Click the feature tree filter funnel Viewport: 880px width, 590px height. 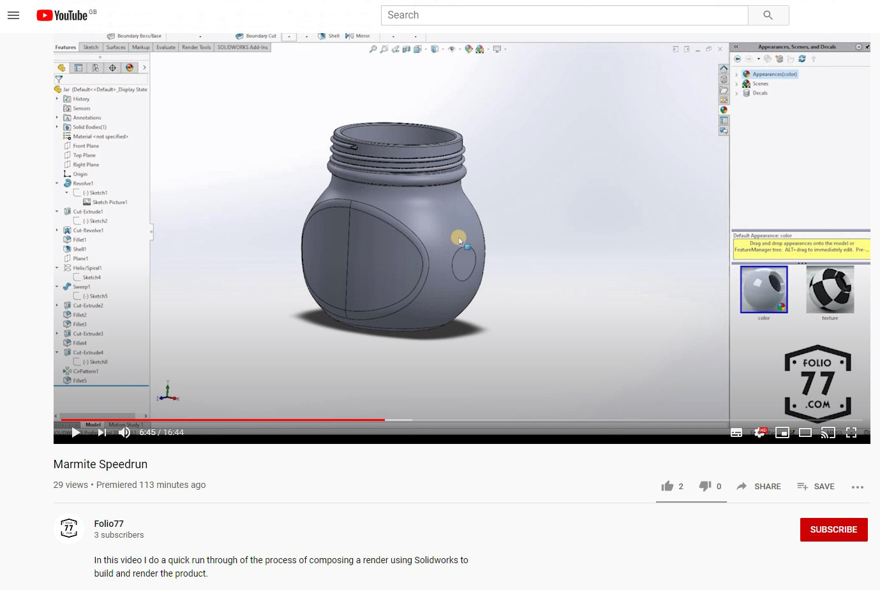(59, 79)
